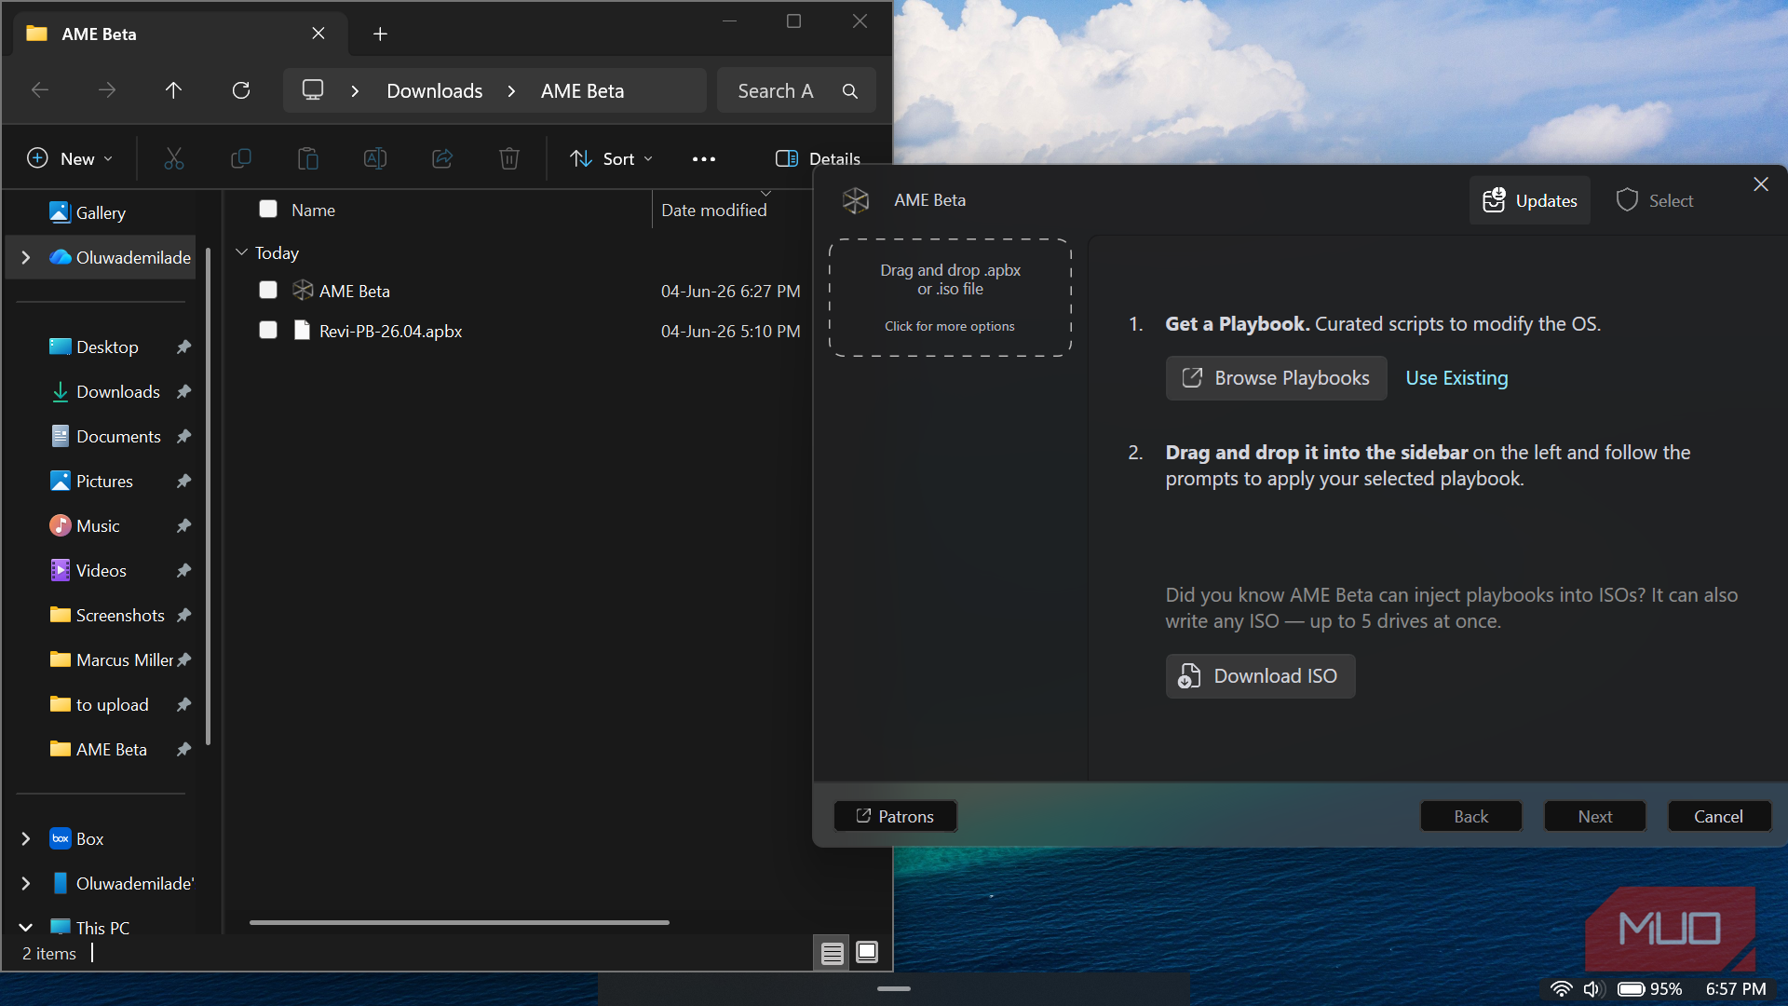Click the drag and drop .apbx drop zone
This screenshot has width=1788, height=1006.
(x=950, y=298)
